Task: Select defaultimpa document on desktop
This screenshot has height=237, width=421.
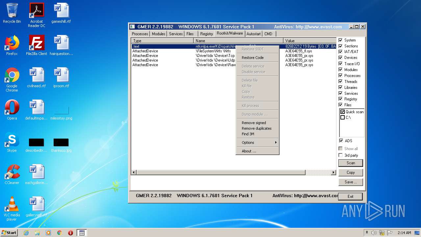Action: click(x=37, y=110)
